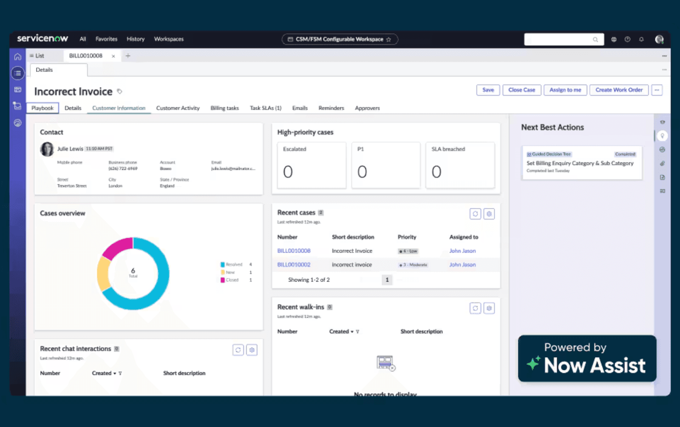Open the headset support sidebar icon
This screenshot has width=680, height=427.
[x=17, y=123]
